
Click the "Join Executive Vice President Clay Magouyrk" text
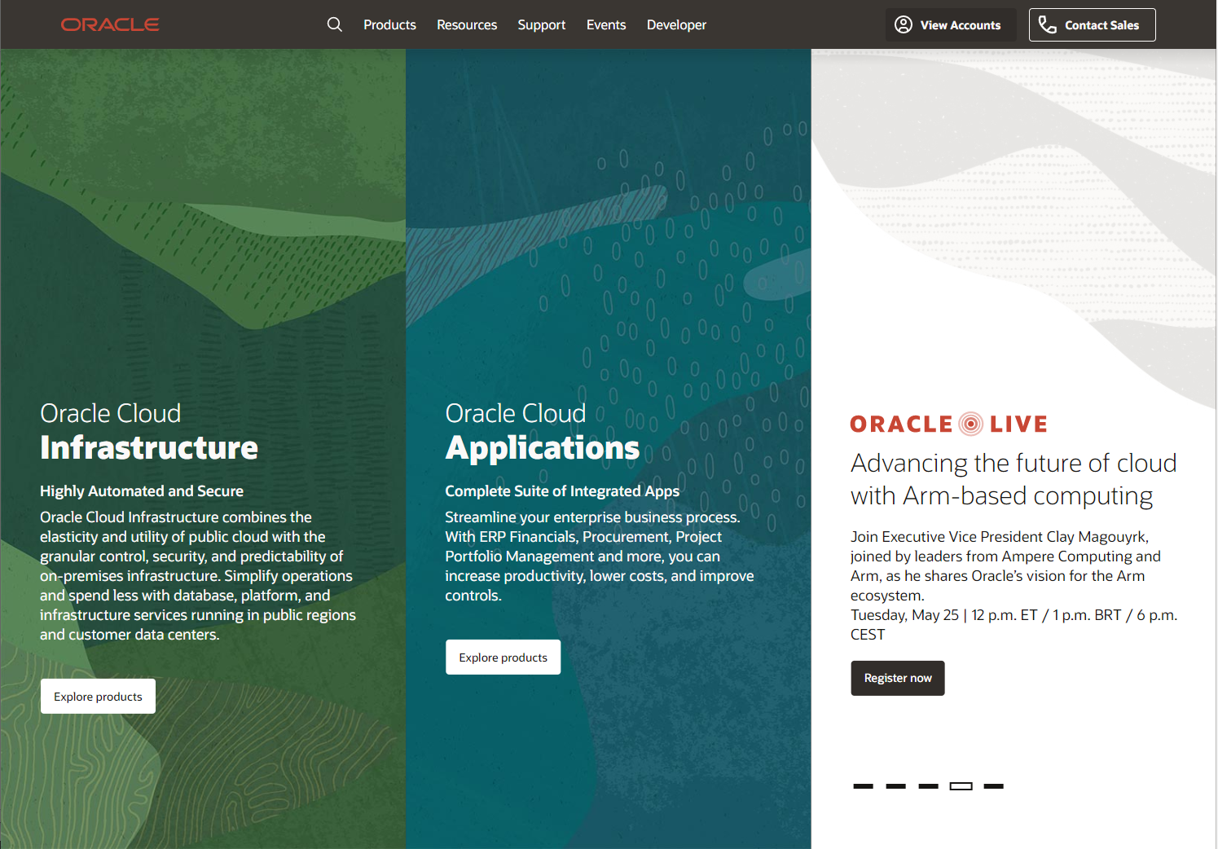[1000, 537]
